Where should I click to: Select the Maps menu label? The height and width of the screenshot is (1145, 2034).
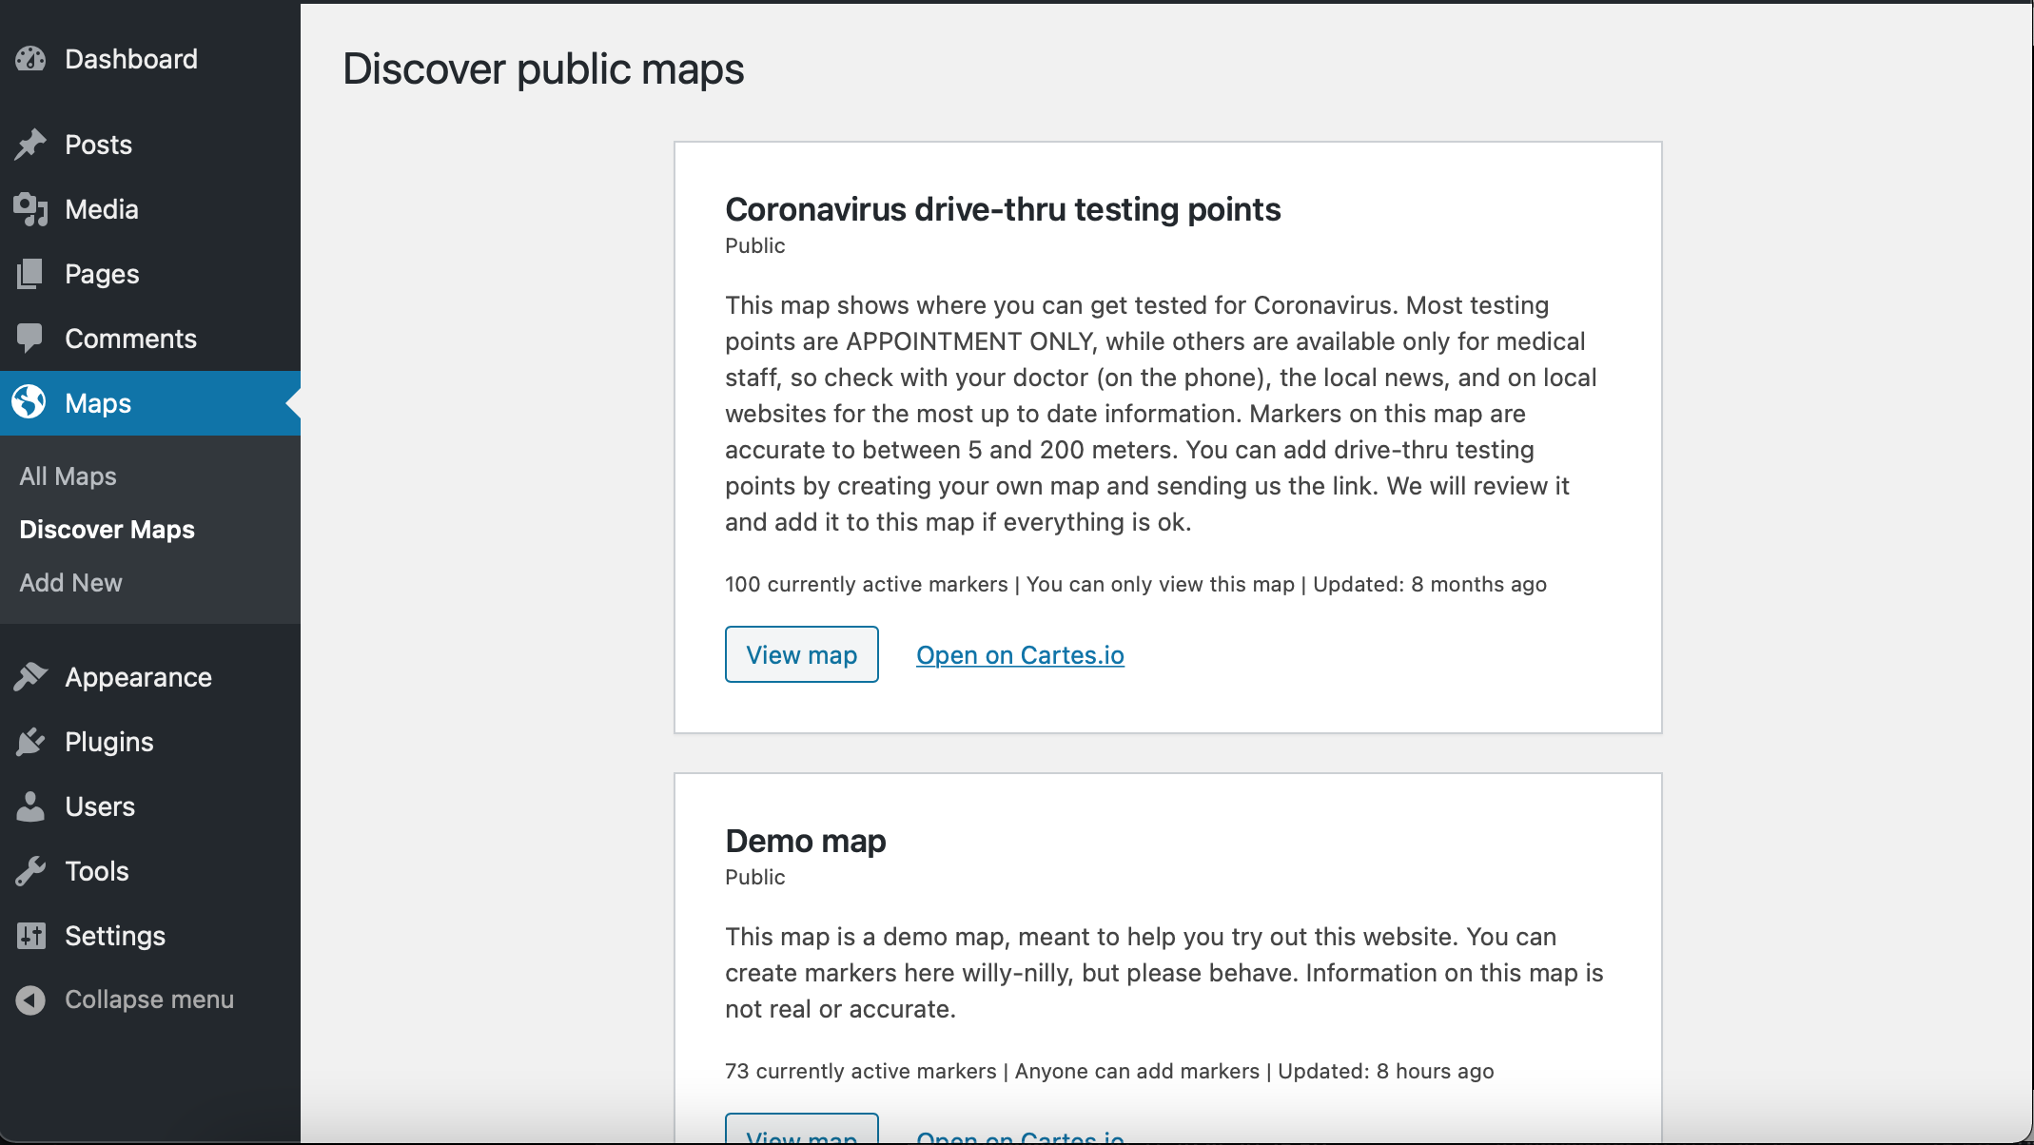[98, 403]
